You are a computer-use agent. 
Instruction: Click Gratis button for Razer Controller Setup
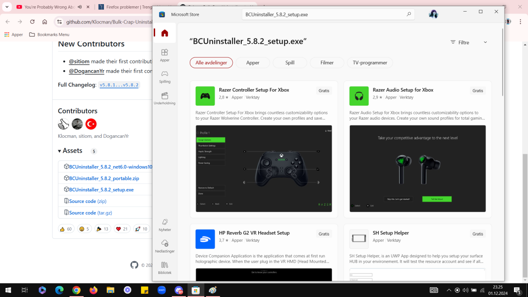[x=324, y=91]
